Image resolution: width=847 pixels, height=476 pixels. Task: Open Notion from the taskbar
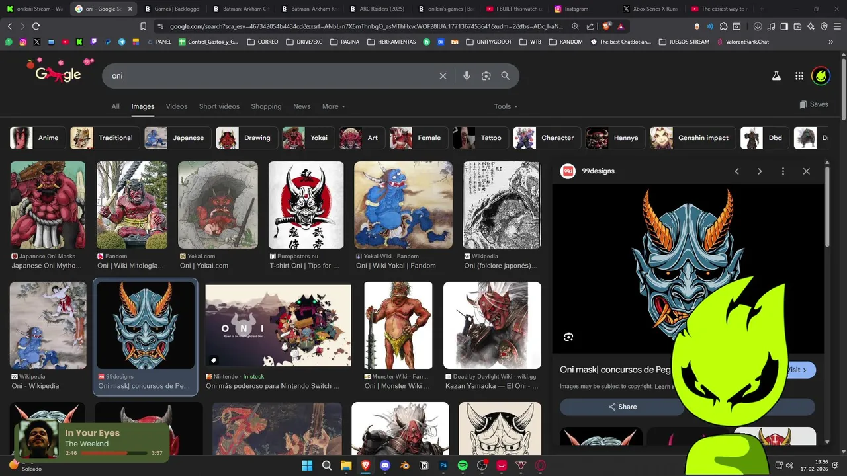click(x=424, y=465)
